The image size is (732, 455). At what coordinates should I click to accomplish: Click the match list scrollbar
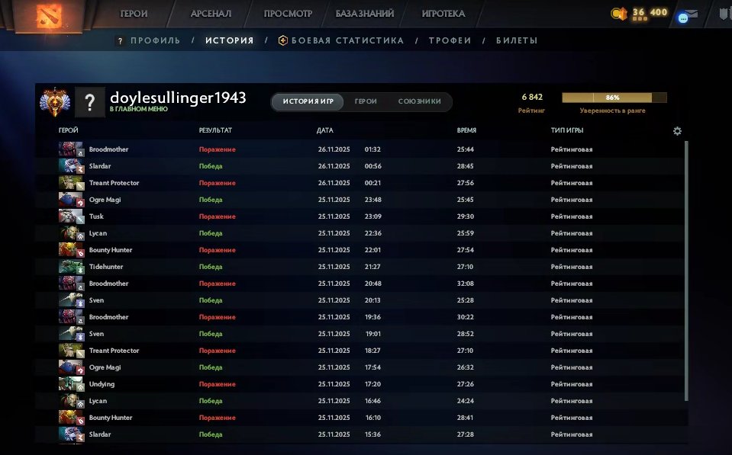[x=685, y=229]
